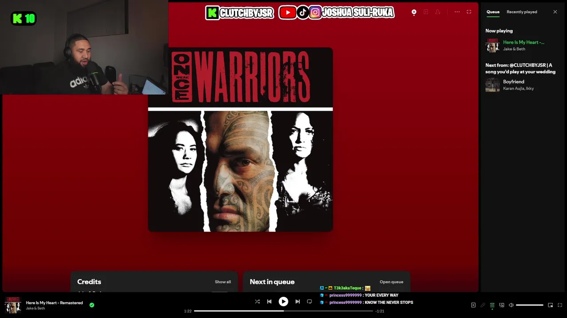
Task: Toggle the queue icon in the player bar
Action: pos(492,305)
